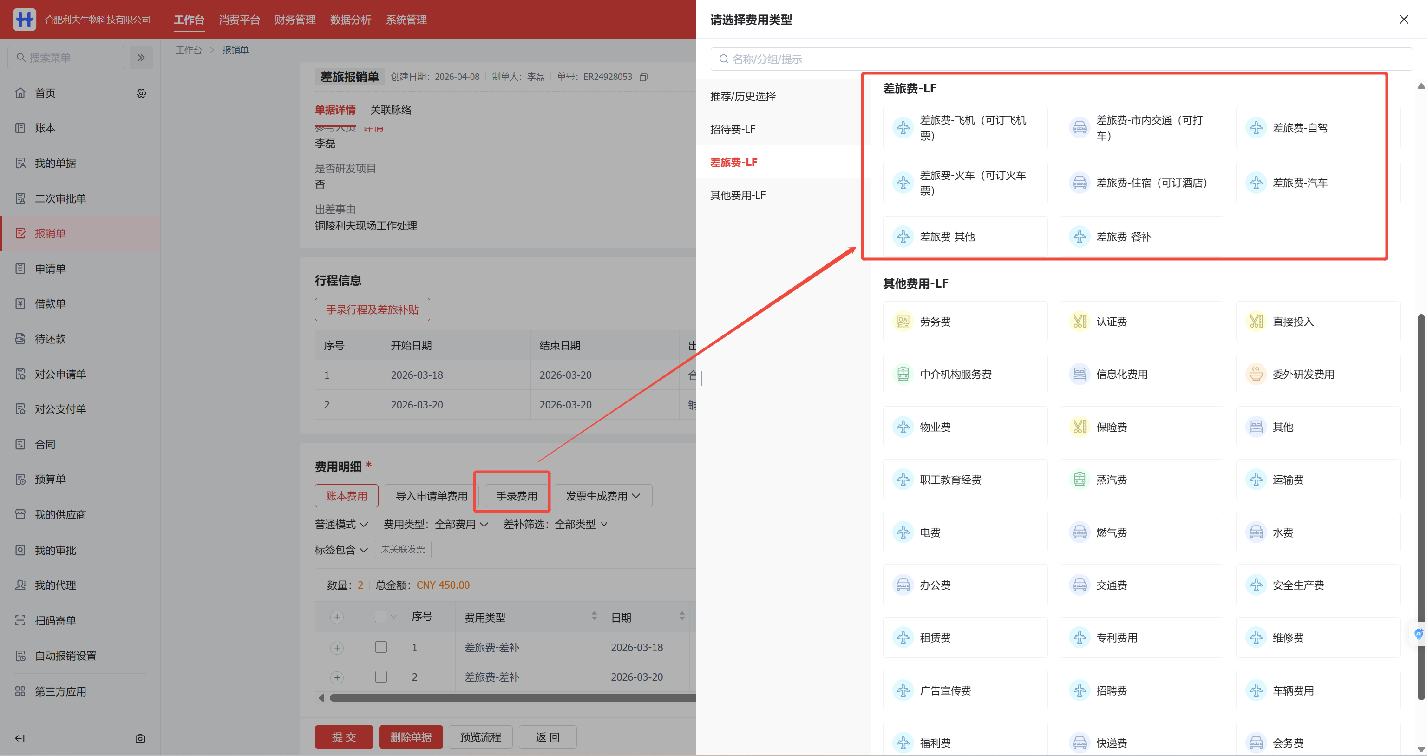Click the copy icon beside document number ER24928053

(643, 77)
